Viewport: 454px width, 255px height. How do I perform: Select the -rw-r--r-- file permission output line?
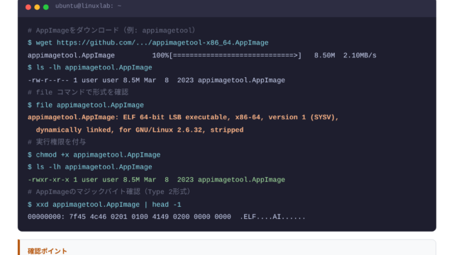pos(156,80)
